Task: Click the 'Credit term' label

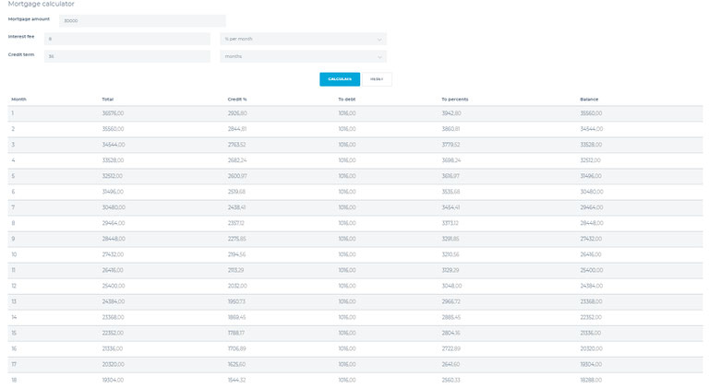Action: click(21, 54)
